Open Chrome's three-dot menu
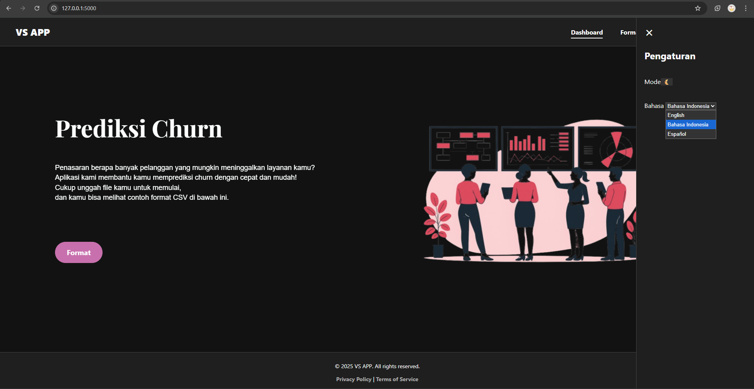 [x=745, y=8]
